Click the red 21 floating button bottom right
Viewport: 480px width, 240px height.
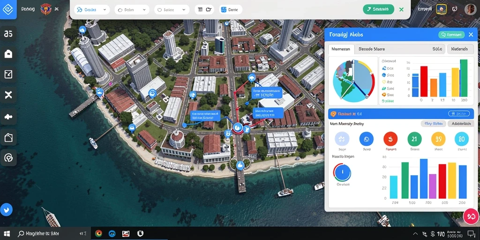click(471, 217)
